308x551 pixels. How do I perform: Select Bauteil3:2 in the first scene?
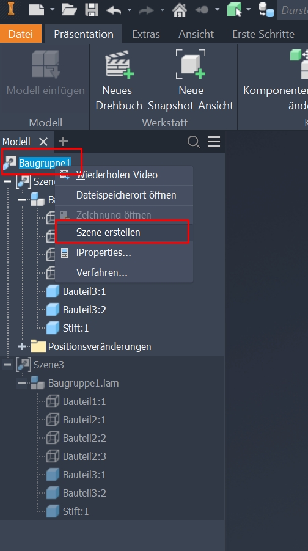click(84, 310)
